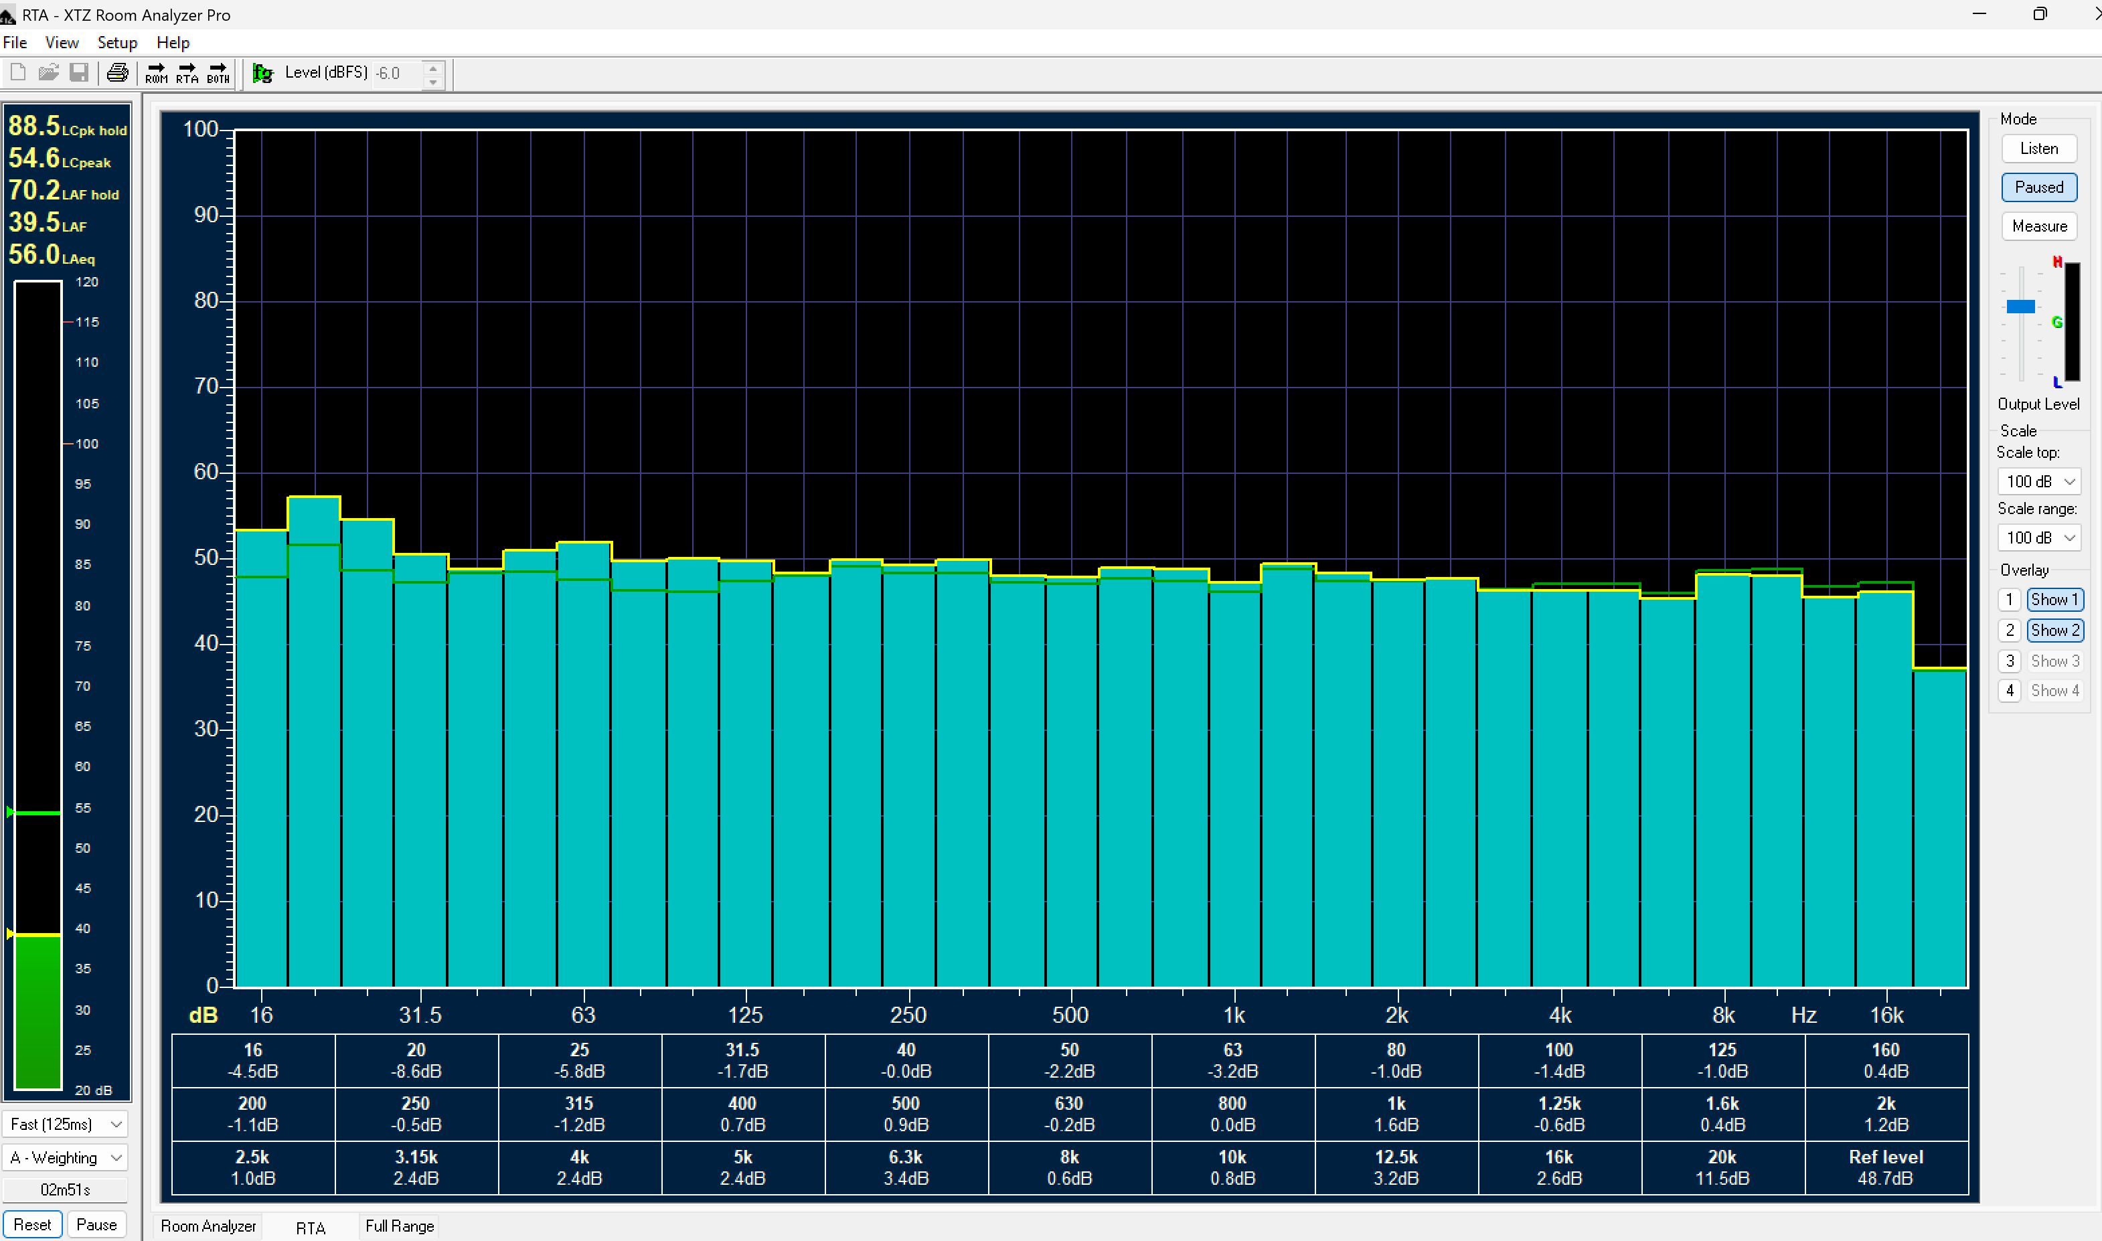Select the Paused mode button
Image resolution: width=2102 pixels, height=1241 pixels.
(x=2038, y=187)
